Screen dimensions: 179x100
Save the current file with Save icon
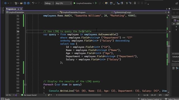tap(25, 3)
